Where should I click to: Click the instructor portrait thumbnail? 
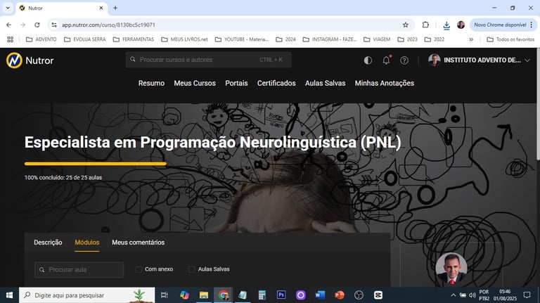coord(451,269)
